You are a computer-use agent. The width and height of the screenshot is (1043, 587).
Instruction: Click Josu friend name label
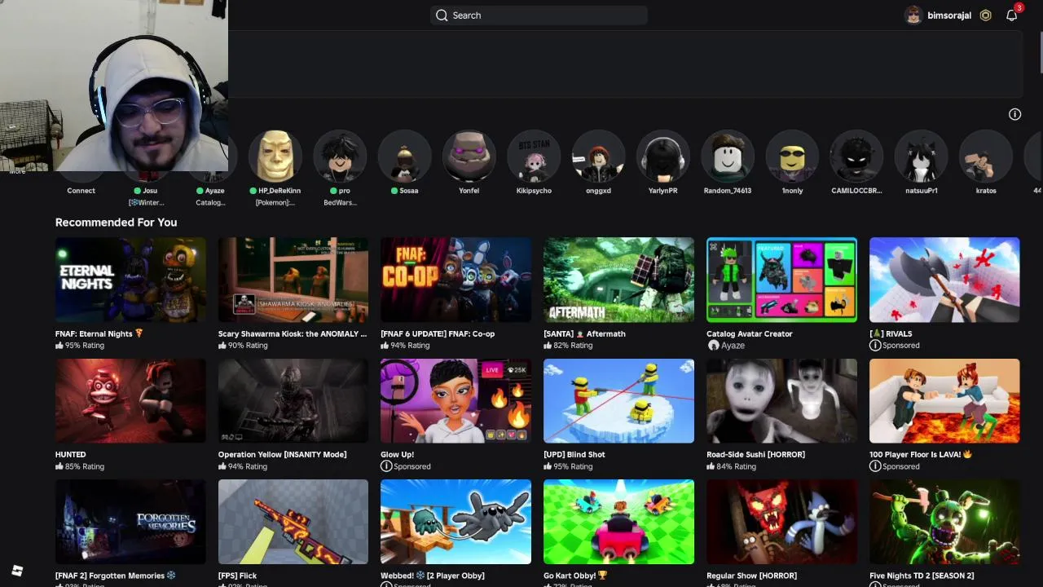(x=150, y=191)
